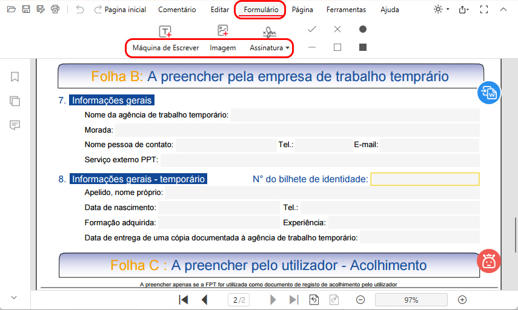The width and height of the screenshot is (518, 310).
Task: Click the Máquina de Escrever label
Action: (165, 48)
